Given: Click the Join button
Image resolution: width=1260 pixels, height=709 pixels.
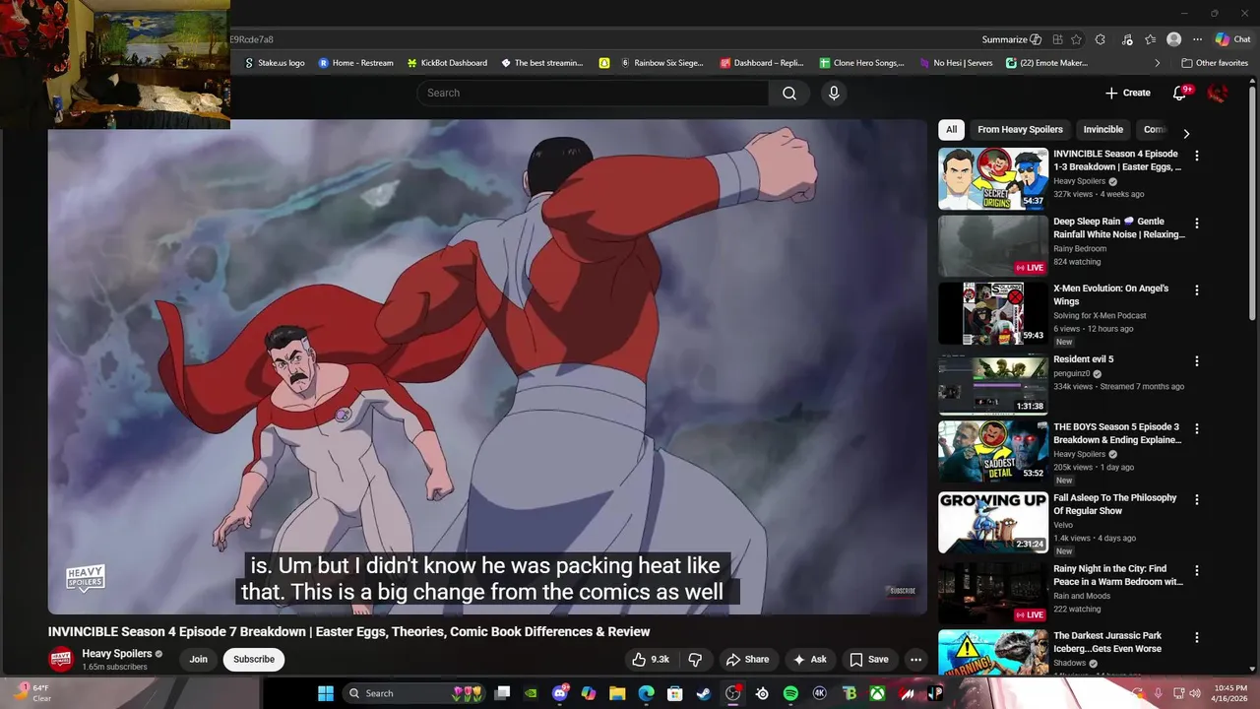Looking at the screenshot, I should [199, 660].
